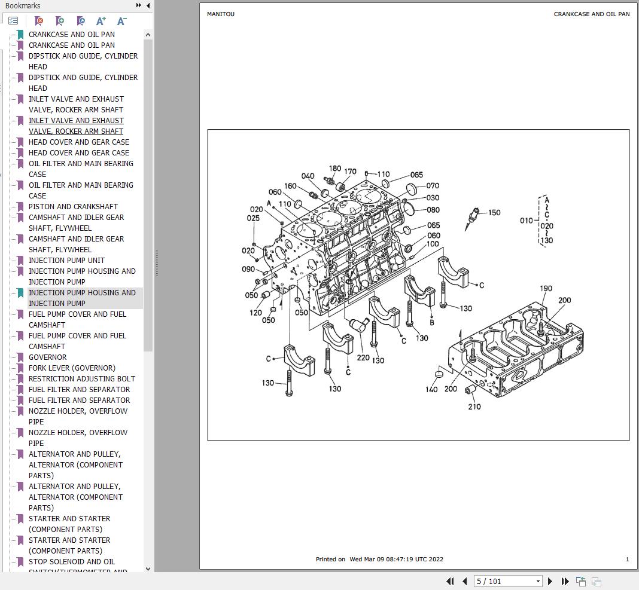This screenshot has height=590, width=639.
Task: Click part number 090 in the diagram
Action: [x=248, y=269]
